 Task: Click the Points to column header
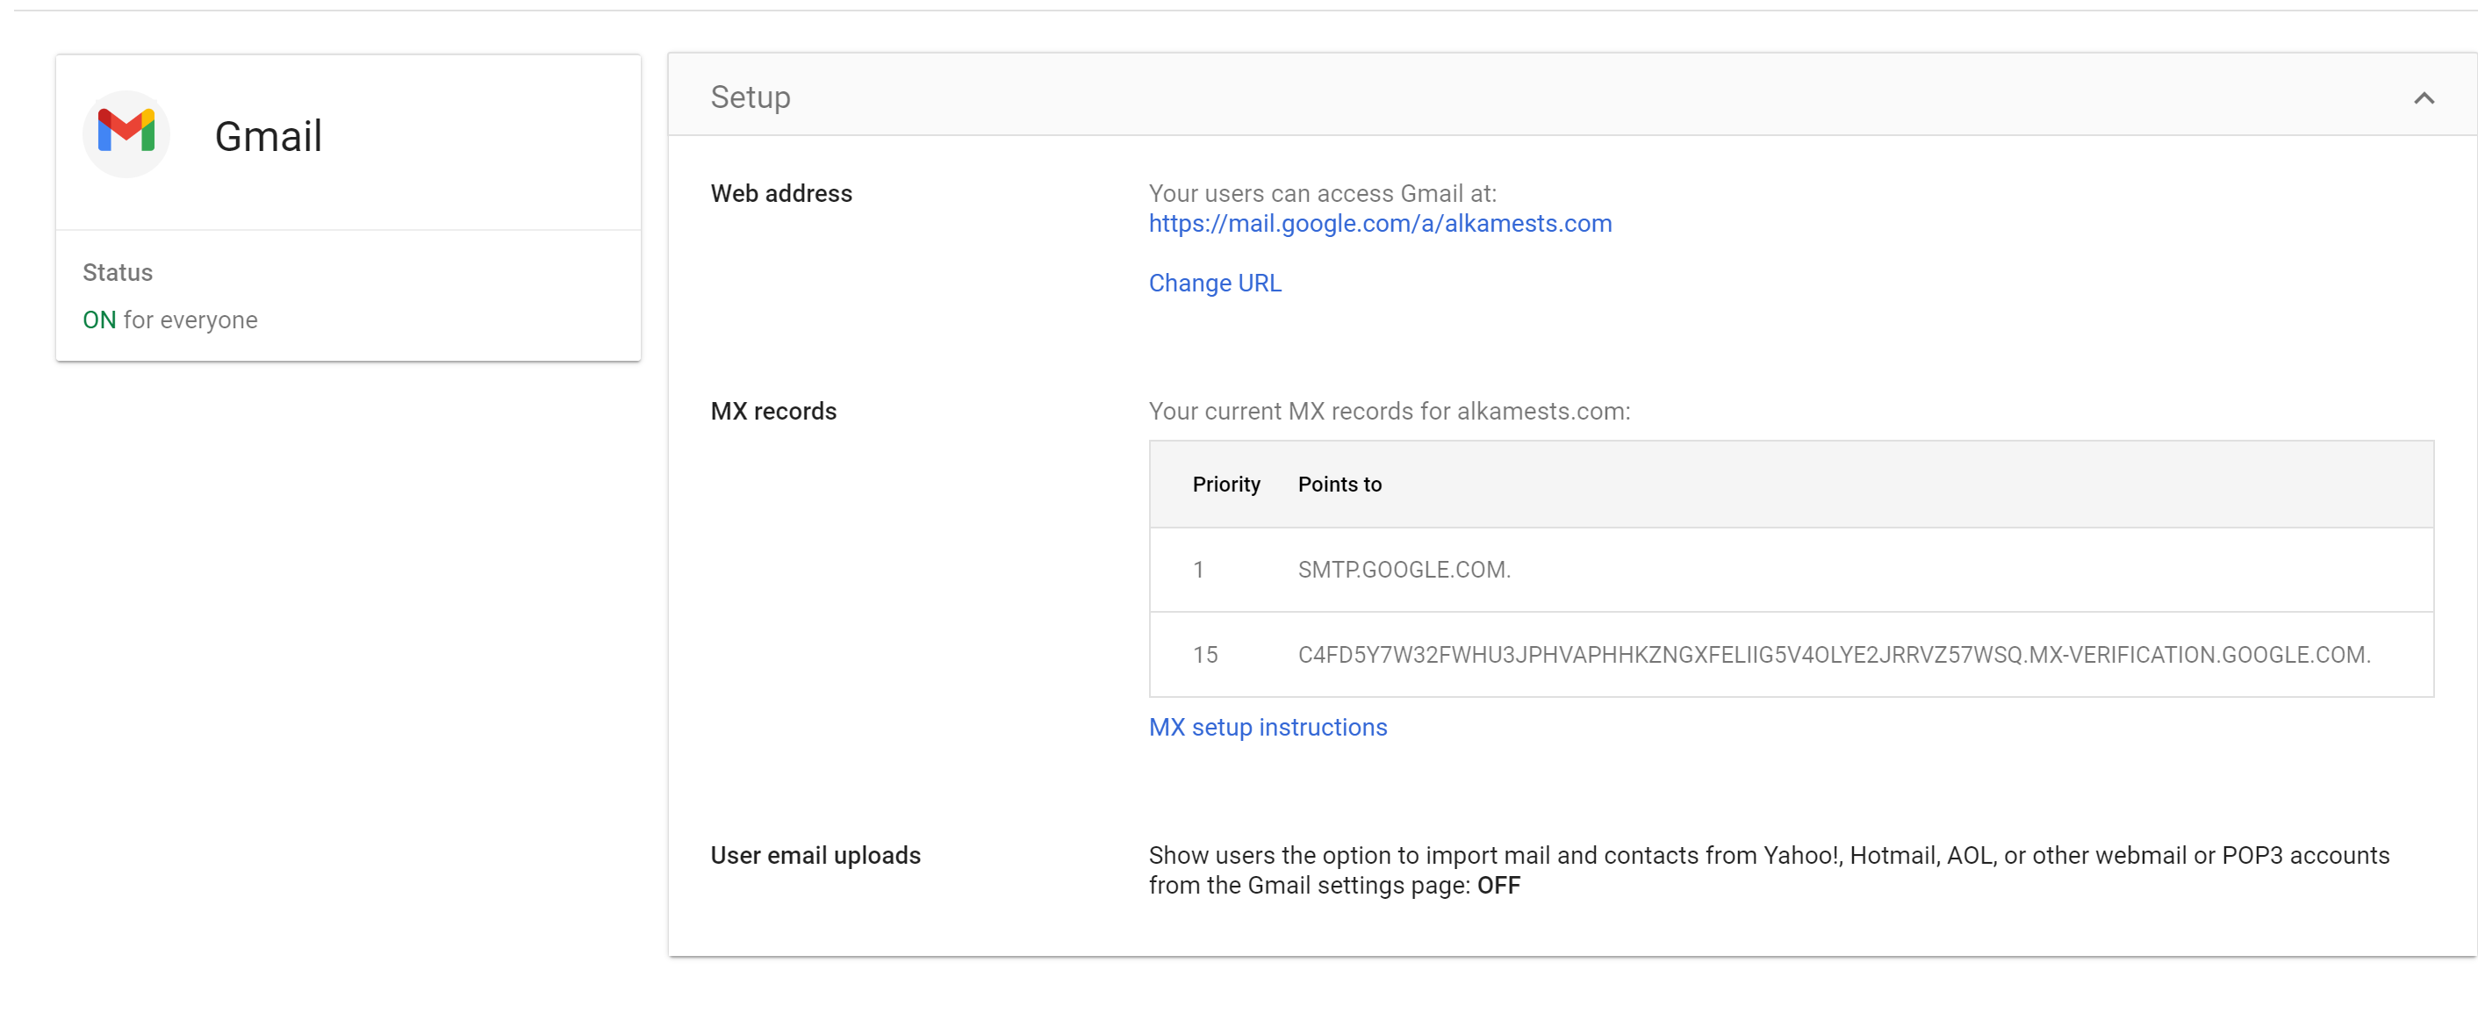tap(1339, 484)
